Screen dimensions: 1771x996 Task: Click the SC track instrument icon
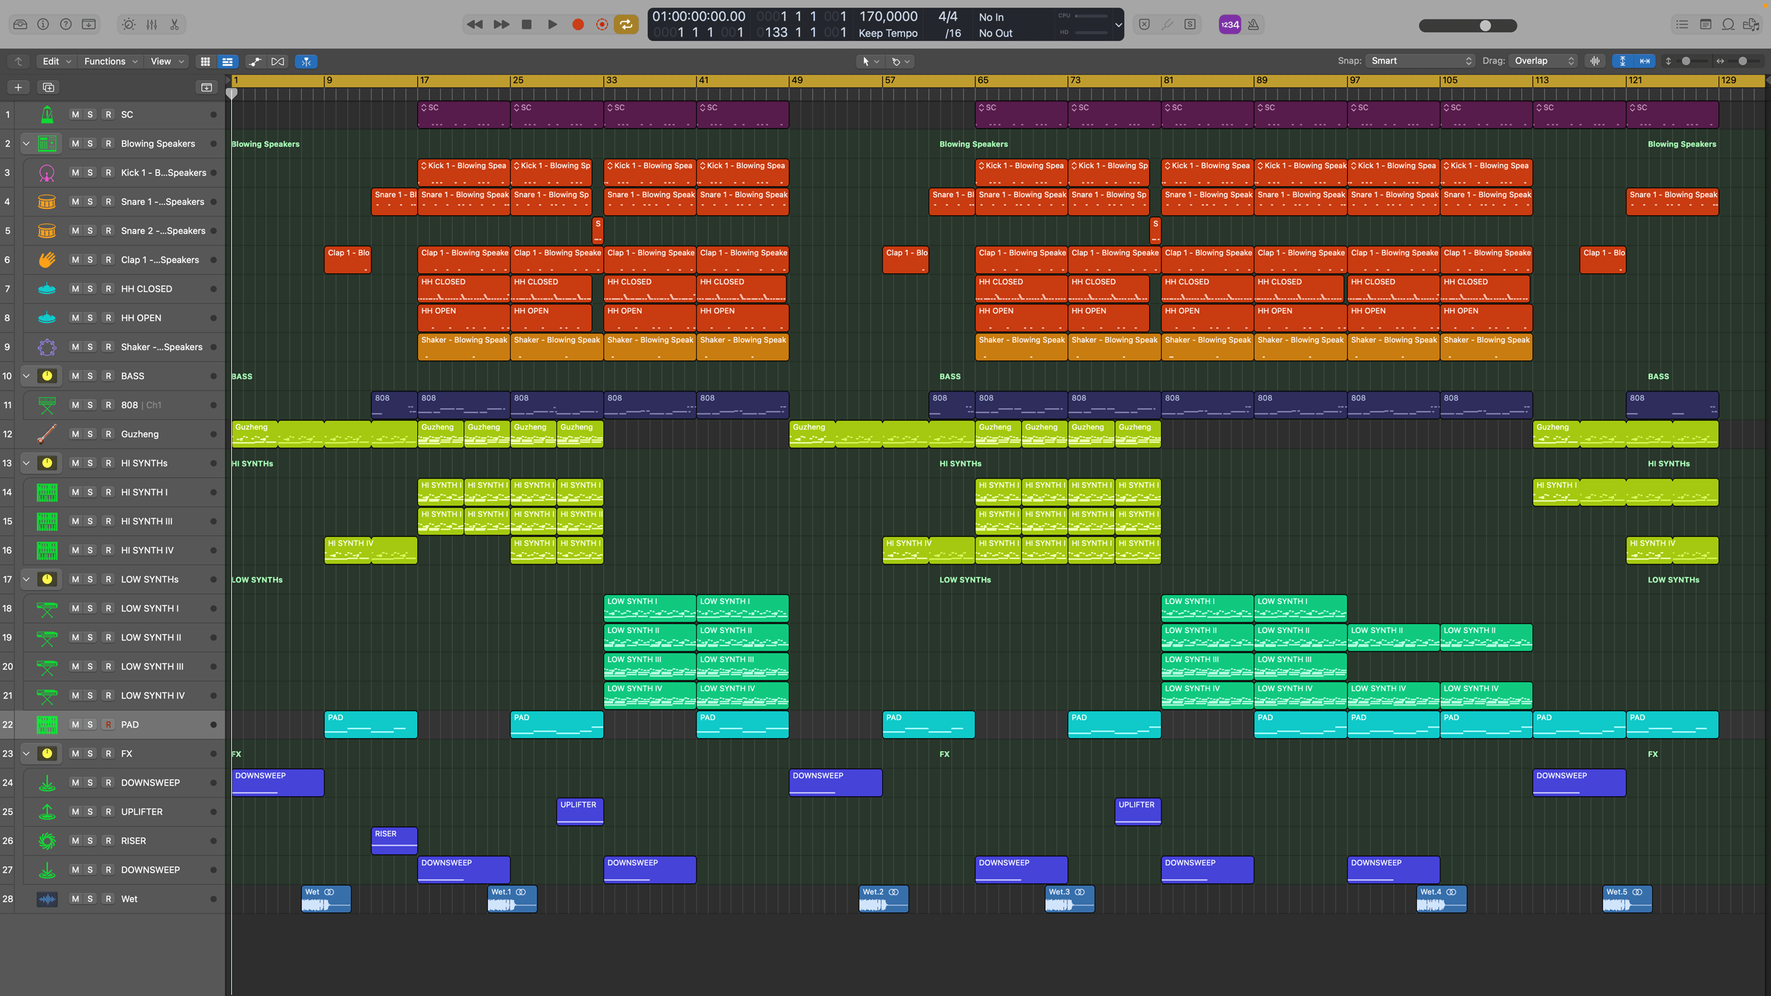point(47,115)
